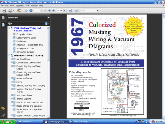Viewport: 165px width, 124px height.
Task: Click the colorized diagram example image
Action: coord(122,91)
